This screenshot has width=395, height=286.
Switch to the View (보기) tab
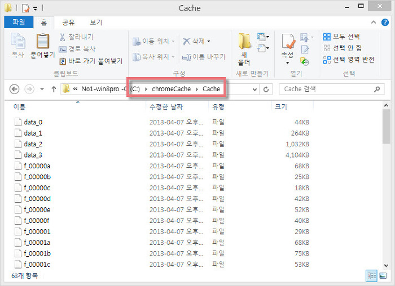[x=96, y=23]
